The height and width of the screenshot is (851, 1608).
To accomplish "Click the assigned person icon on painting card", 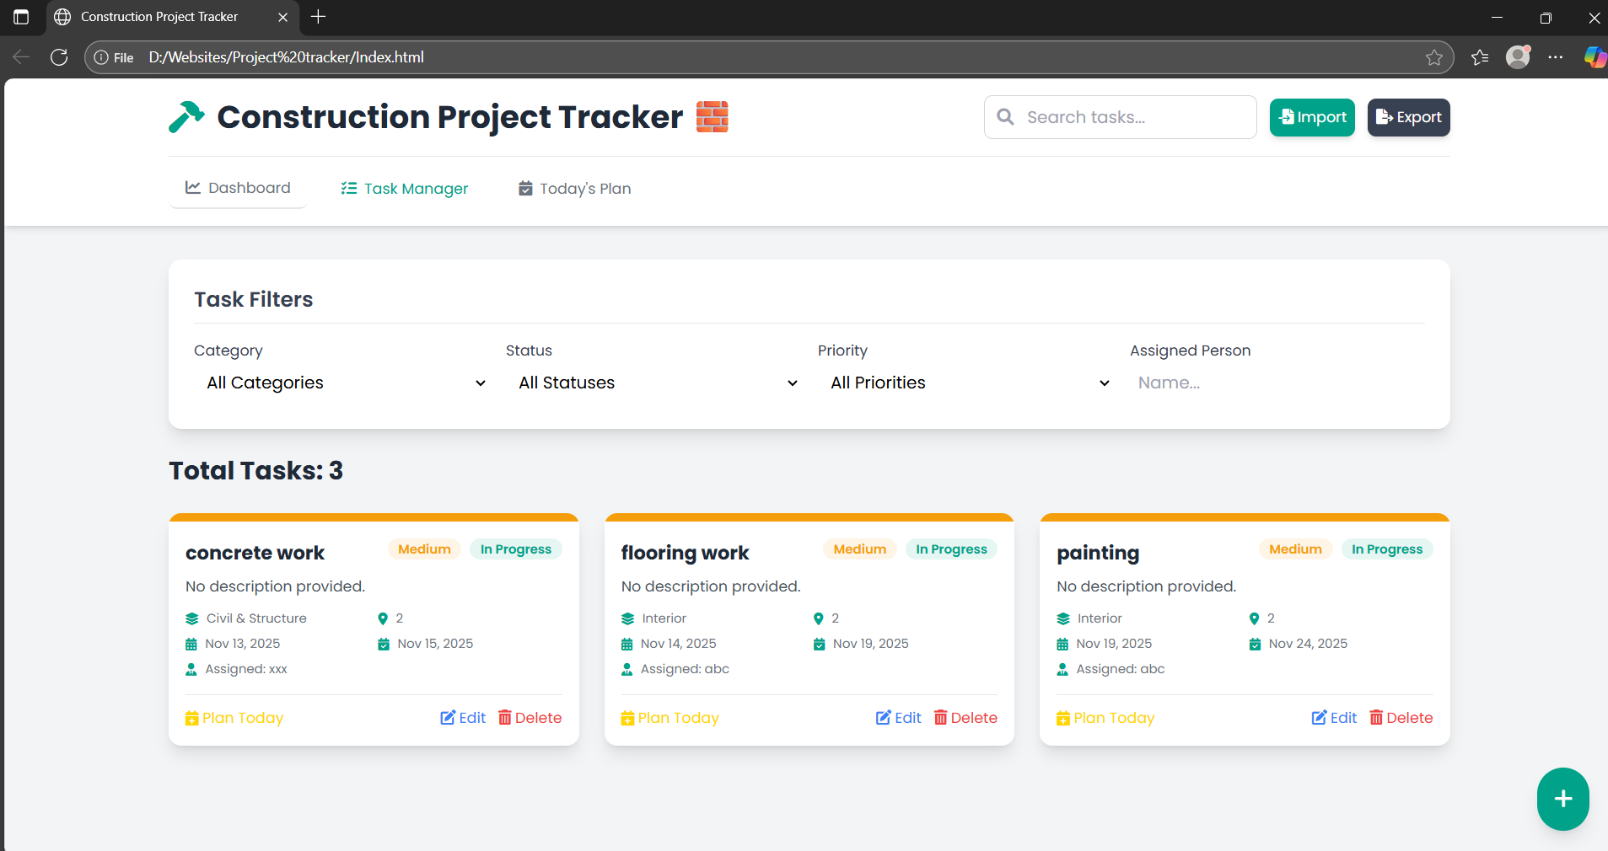I will tap(1062, 669).
